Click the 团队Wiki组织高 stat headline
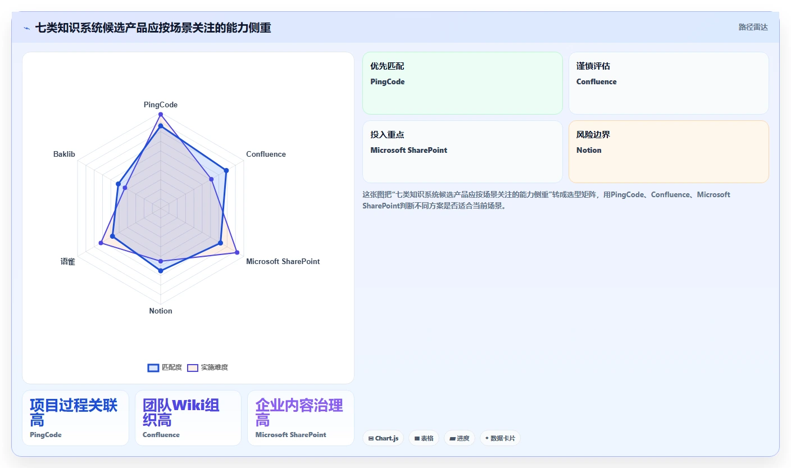Screen dimensions: 791x468 pos(181,413)
